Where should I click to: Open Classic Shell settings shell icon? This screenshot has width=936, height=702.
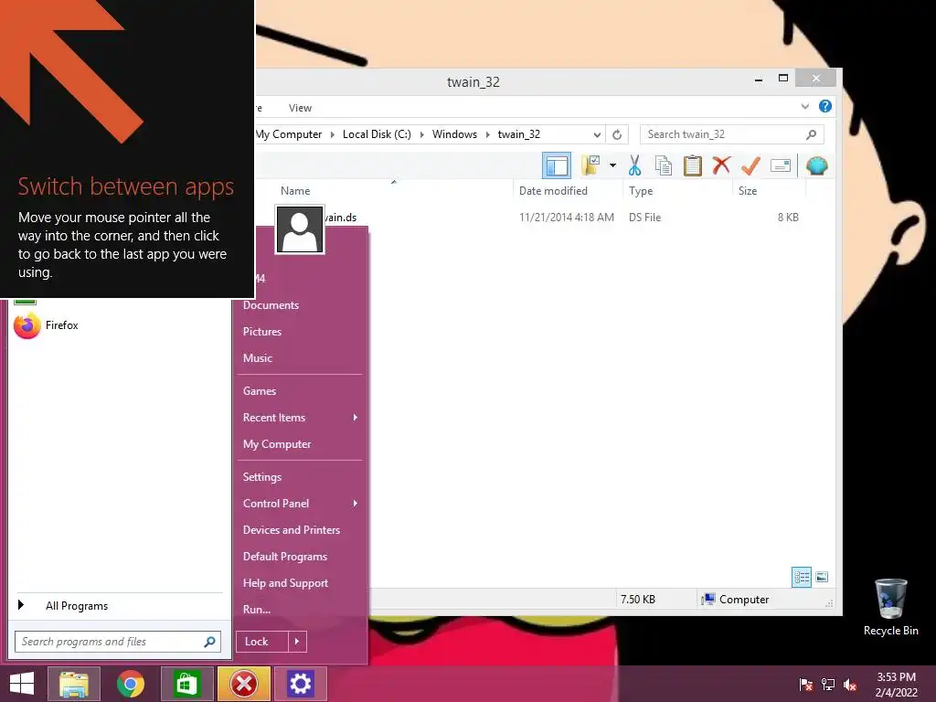pos(816,165)
